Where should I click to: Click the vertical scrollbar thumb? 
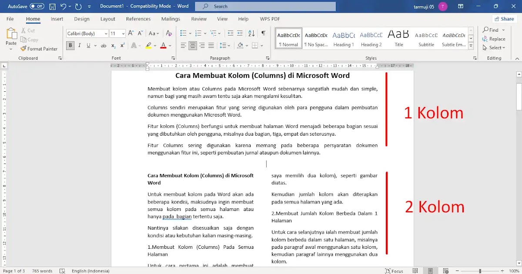tap(519, 96)
